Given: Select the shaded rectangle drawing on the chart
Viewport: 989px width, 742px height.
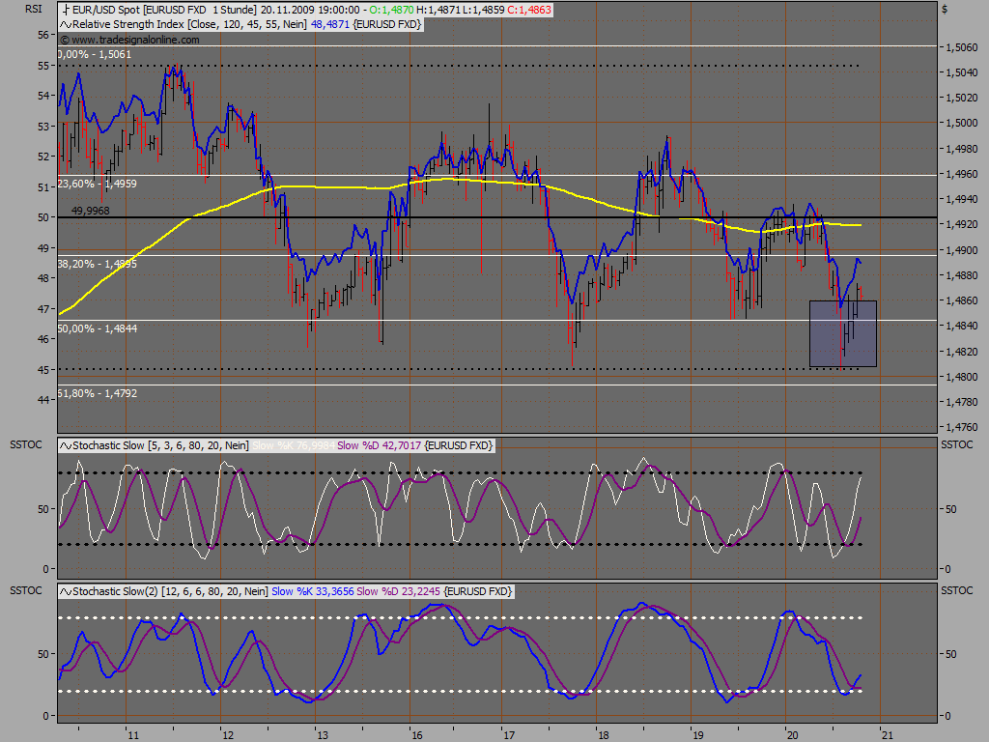Looking at the screenshot, I should coord(842,333).
